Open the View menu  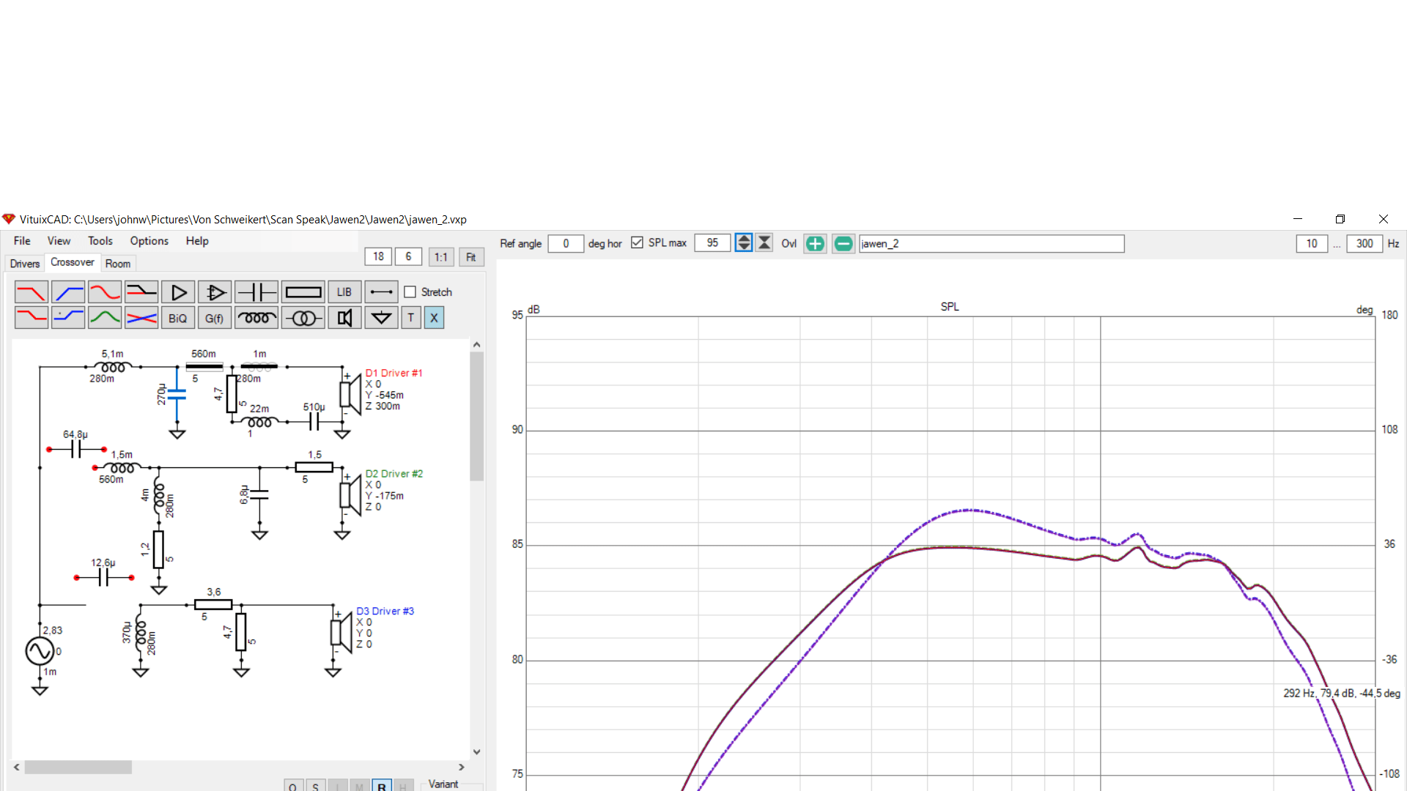point(59,241)
